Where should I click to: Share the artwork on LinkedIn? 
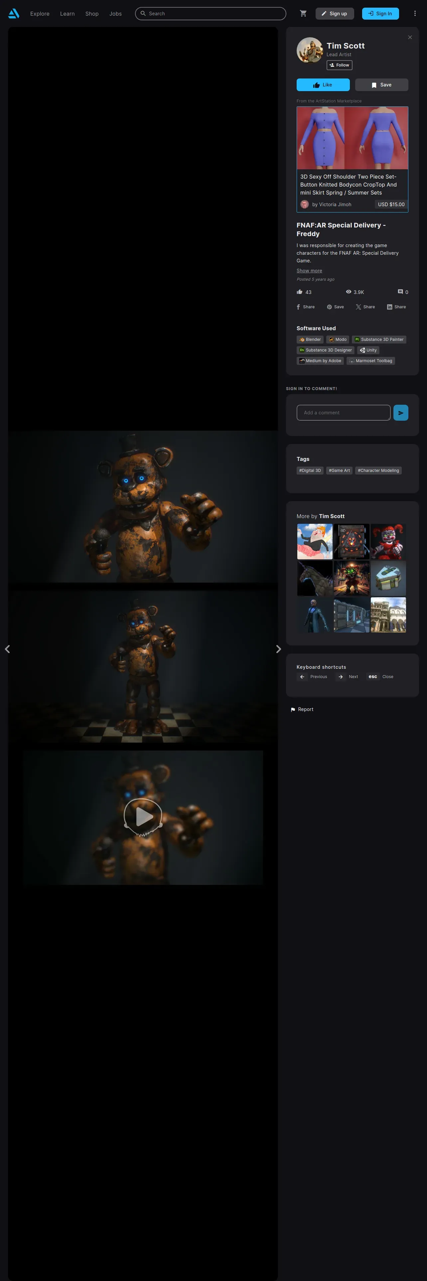397,307
